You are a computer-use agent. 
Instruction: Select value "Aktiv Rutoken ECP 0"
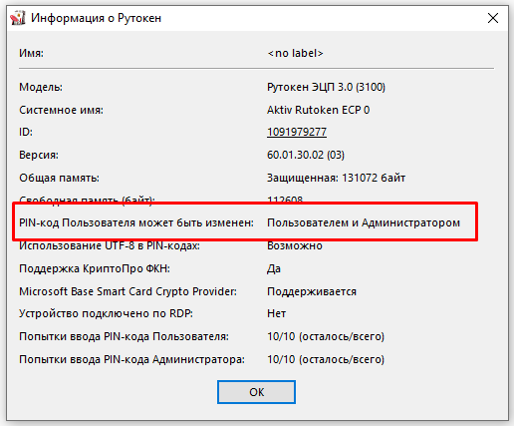click(318, 110)
